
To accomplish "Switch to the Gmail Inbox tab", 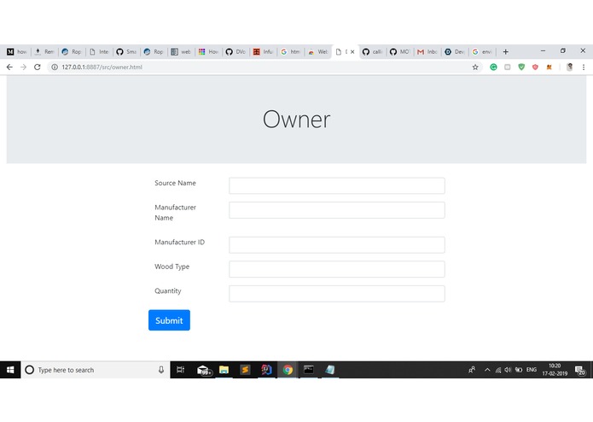I will (x=427, y=52).
